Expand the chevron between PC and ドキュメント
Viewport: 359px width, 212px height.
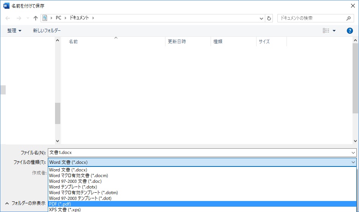point(65,18)
